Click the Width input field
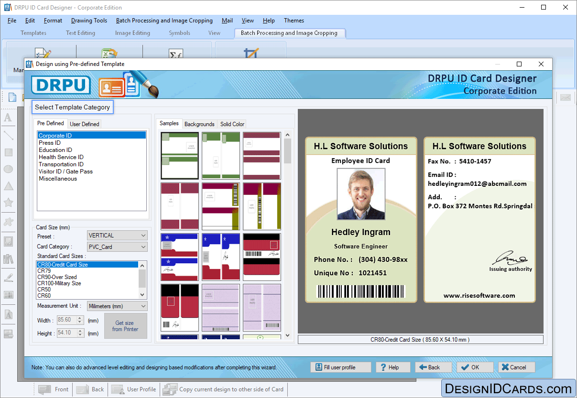 (66, 320)
